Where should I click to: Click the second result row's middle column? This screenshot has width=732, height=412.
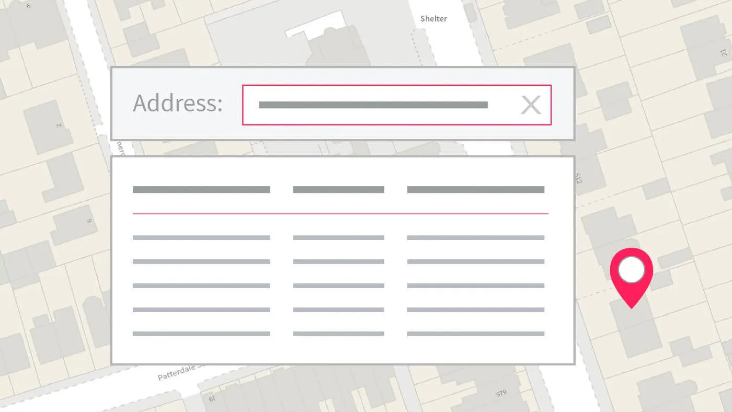pos(338,262)
